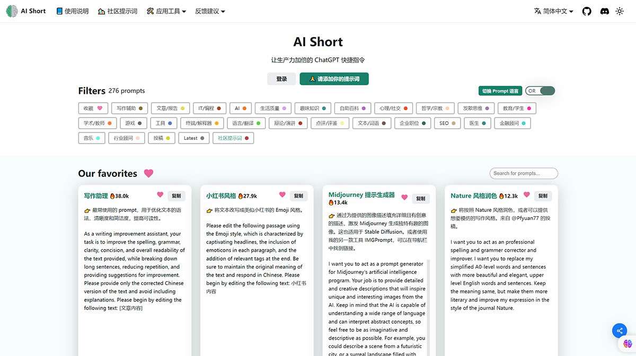Copy the Nature 风格润色 prompt with 复制
Image resolution: width=636 pixels, height=356 pixels.
[543, 196]
